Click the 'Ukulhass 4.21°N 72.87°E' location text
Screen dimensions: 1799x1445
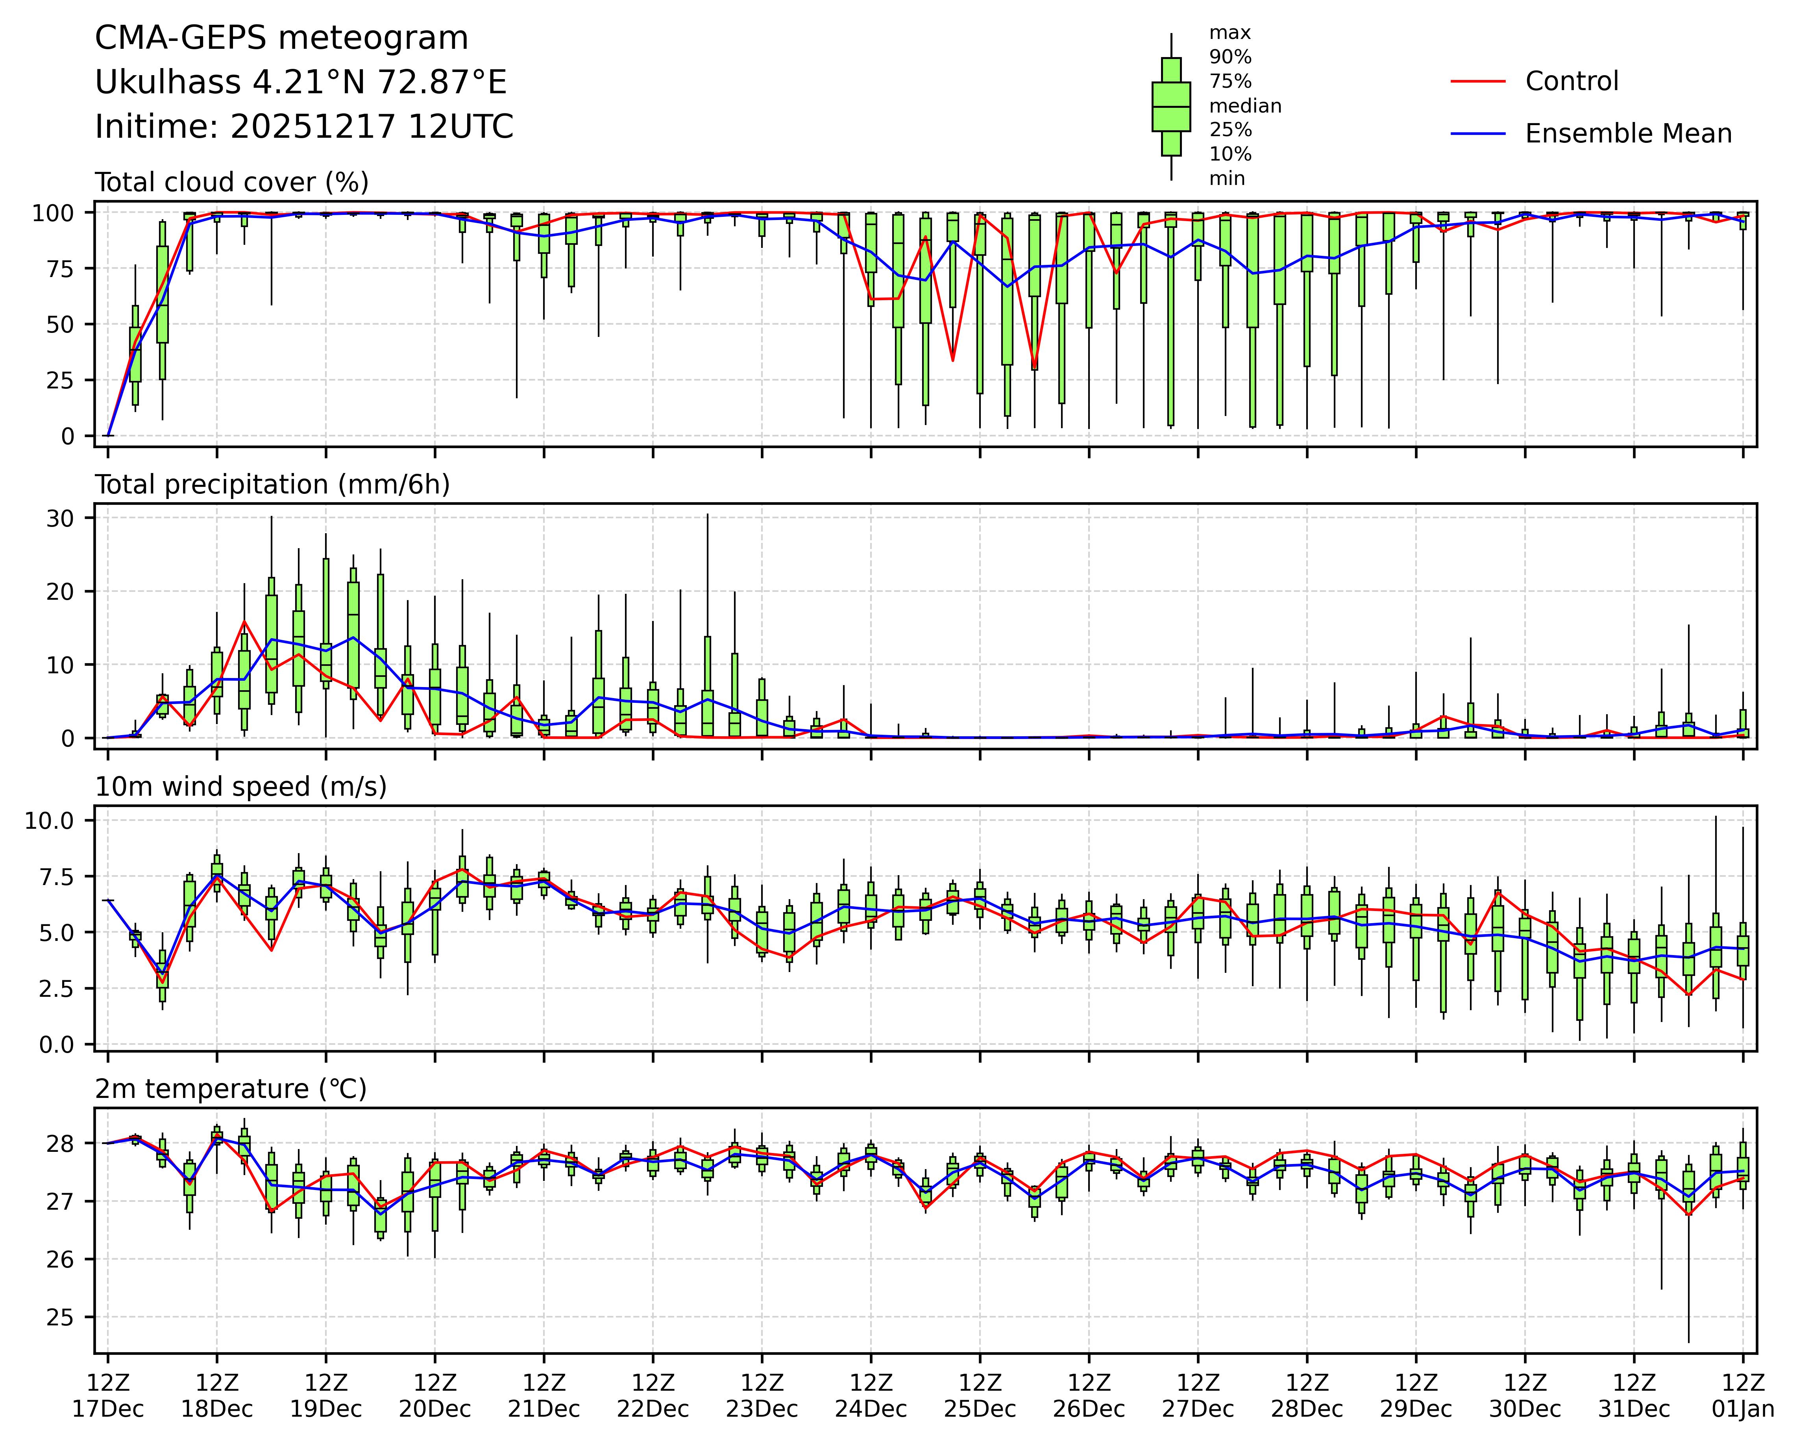(300, 83)
